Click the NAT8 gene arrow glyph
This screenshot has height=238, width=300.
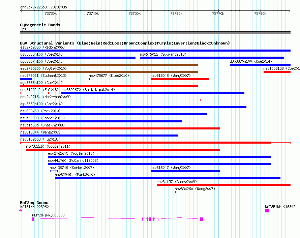pyautogui.click(x=21, y=211)
